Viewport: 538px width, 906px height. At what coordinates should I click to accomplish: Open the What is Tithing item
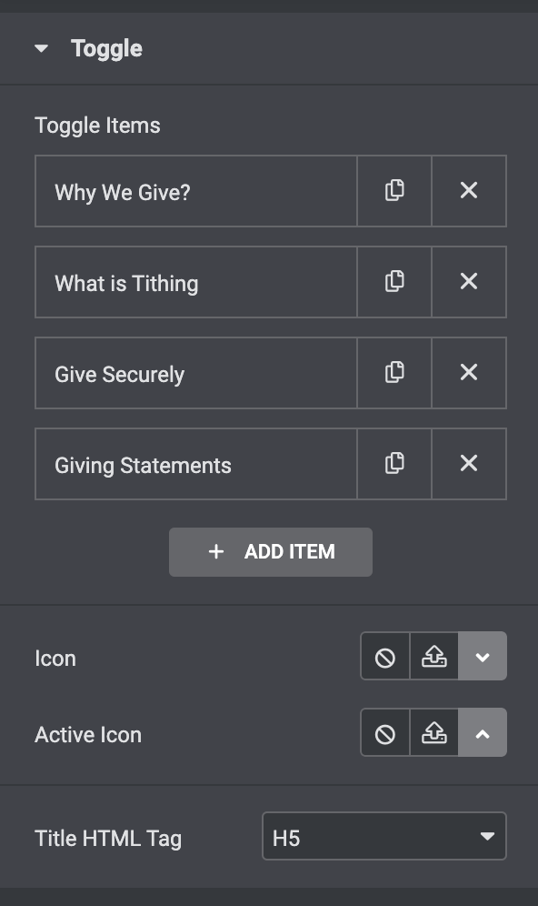tap(196, 282)
